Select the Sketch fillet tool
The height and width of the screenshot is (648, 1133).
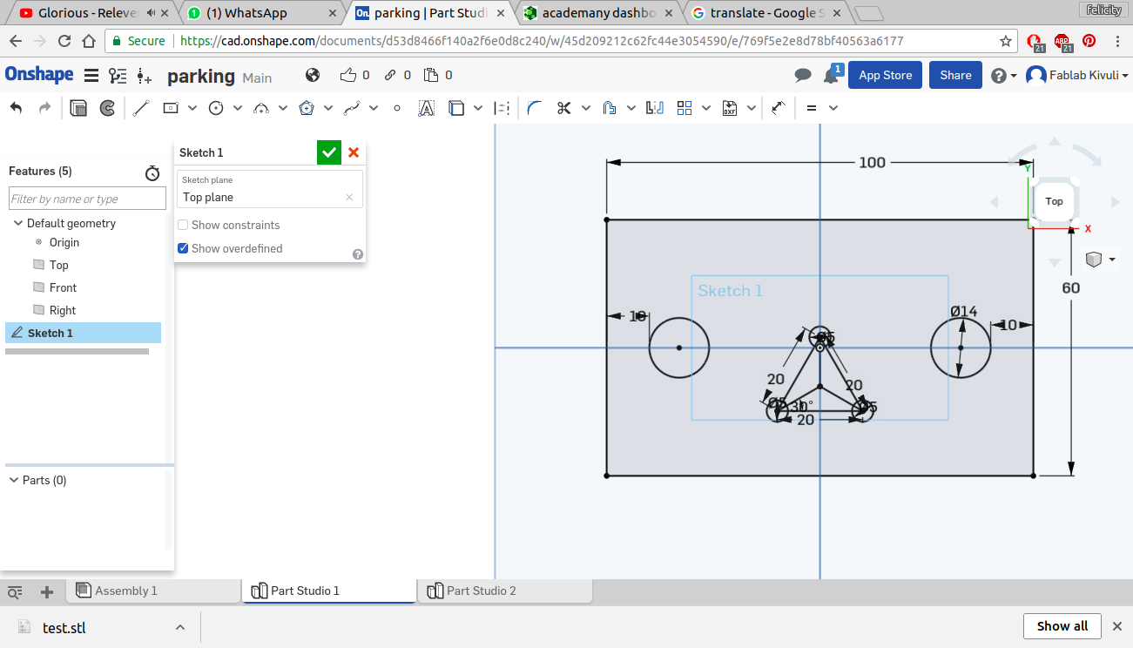click(x=535, y=108)
